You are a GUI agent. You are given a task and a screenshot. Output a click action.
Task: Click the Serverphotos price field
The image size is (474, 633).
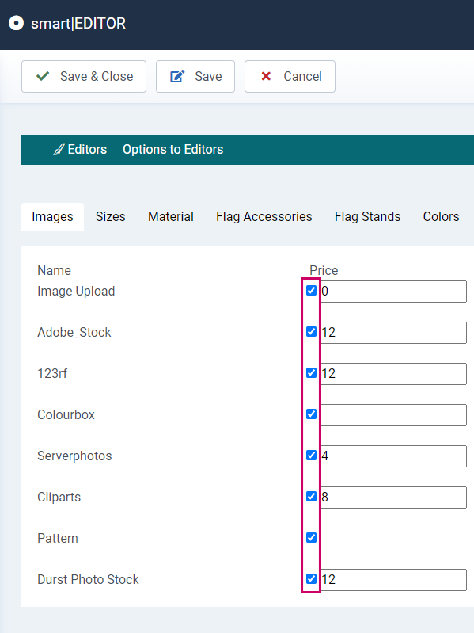click(393, 456)
